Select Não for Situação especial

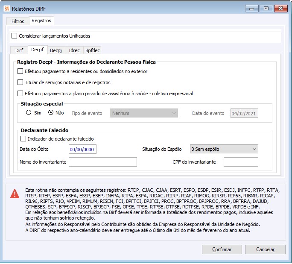click(51, 112)
